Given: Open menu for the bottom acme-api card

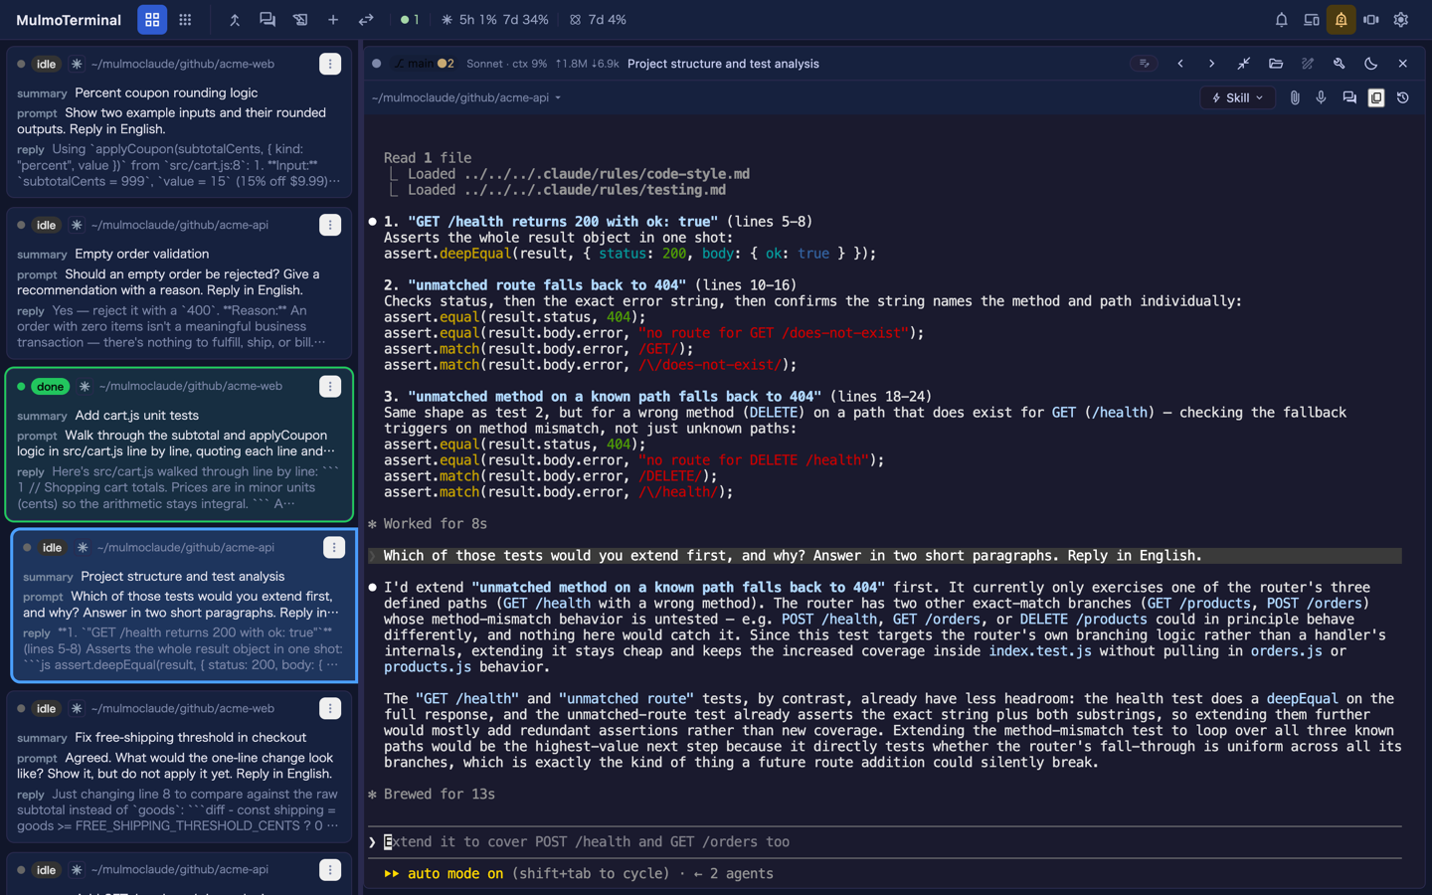Looking at the screenshot, I should point(330,869).
